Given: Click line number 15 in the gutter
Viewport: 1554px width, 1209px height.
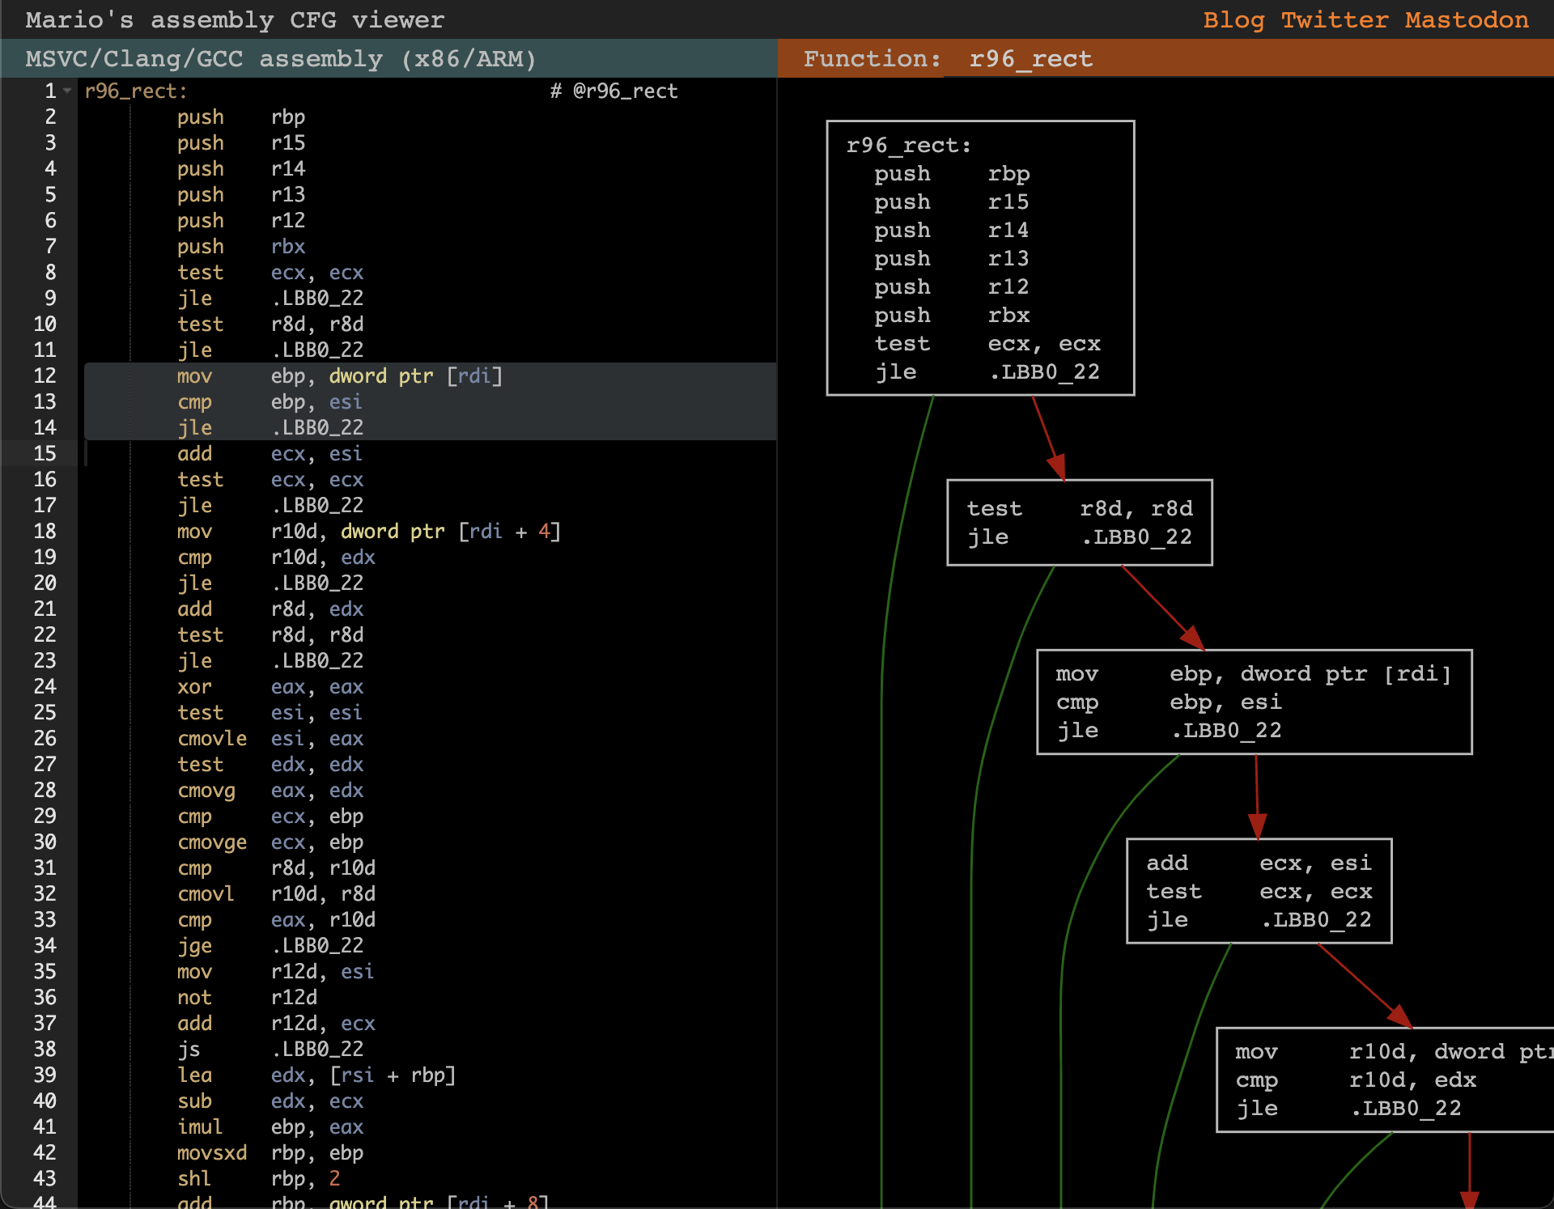Looking at the screenshot, I should pos(45,454).
